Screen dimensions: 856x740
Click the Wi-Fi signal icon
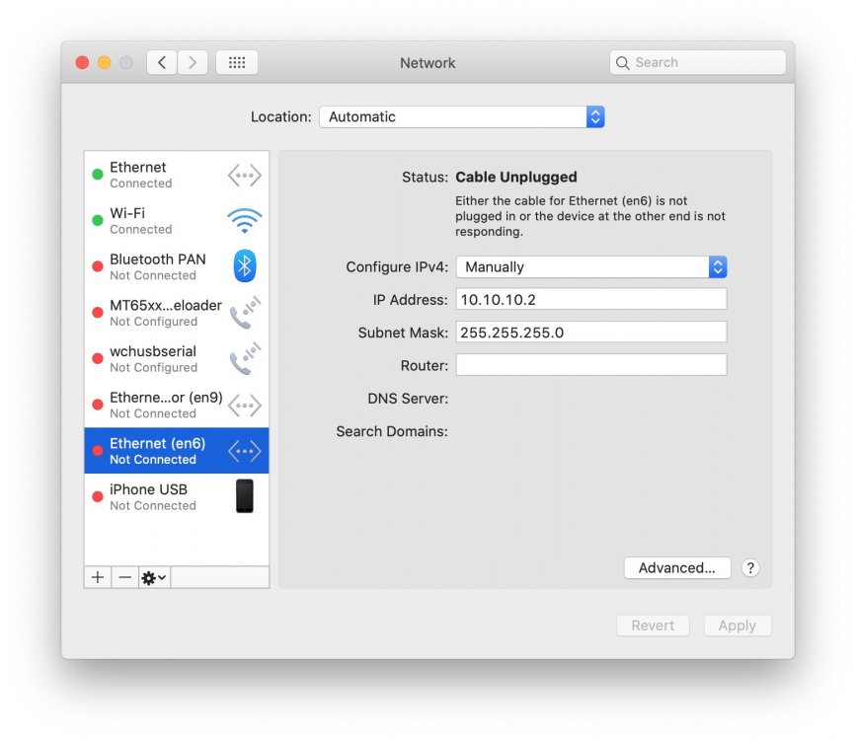click(244, 221)
